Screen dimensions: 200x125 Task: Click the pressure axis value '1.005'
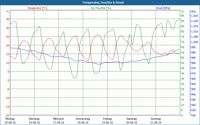[x=194, y=37]
